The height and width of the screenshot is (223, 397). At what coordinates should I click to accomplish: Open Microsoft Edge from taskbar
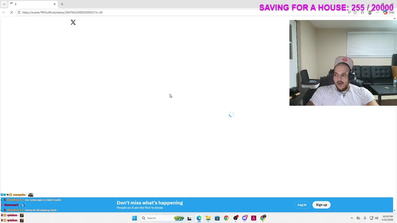199,218
